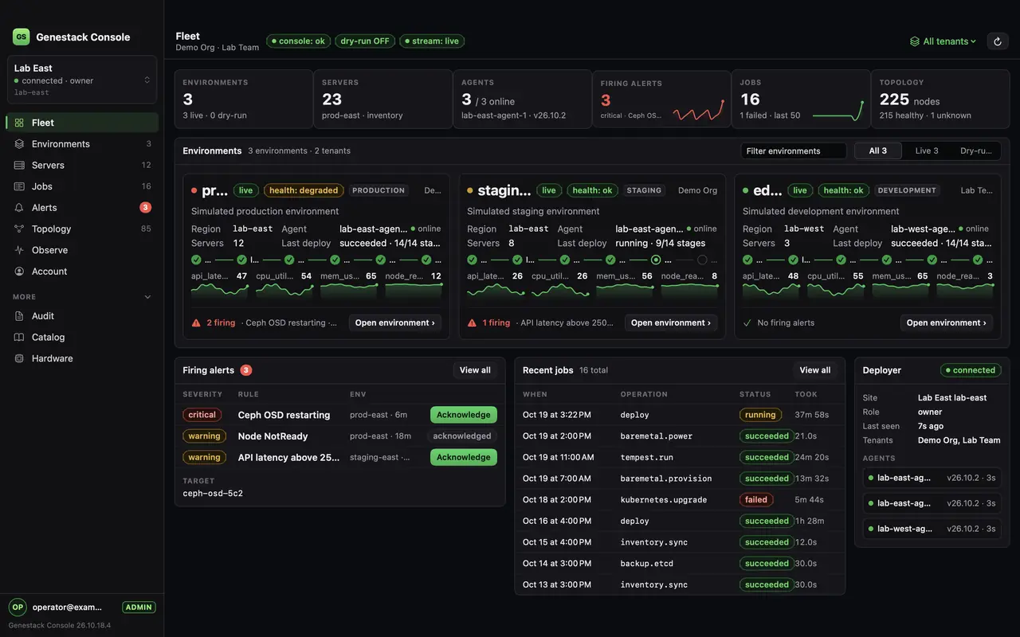Viewport: 1020px width, 637px height.
Task: Open the Jobs sidebar item
Action: 82,186
